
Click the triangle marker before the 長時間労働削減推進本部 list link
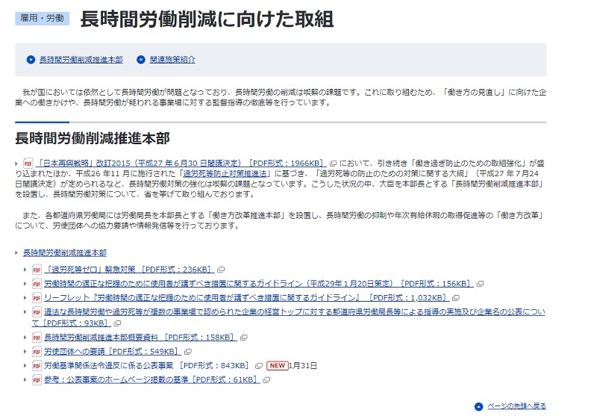click(x=17, y=253)
